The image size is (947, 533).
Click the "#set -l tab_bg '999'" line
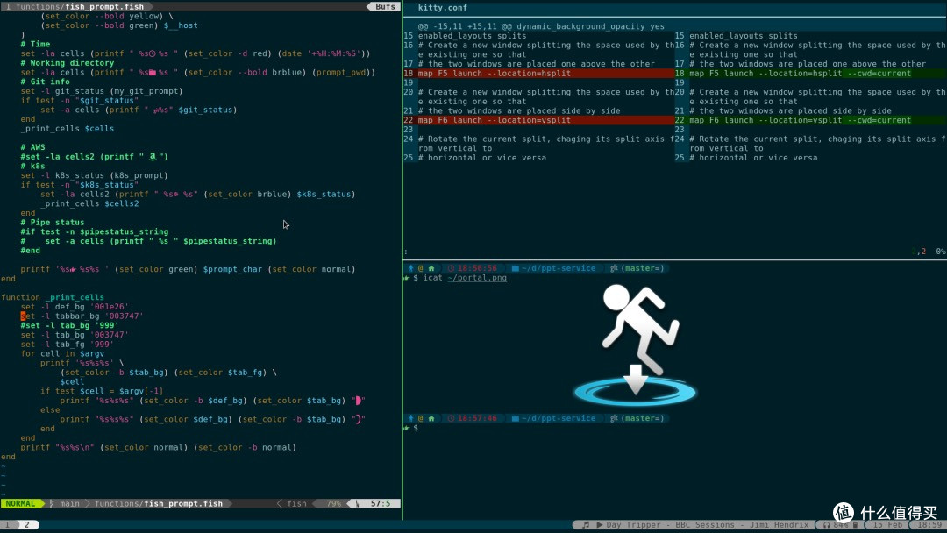coord(69,325)
